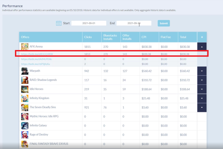The width and height of the screenshot is (223, 149).
Task: Click the Idle Heroes offer name
Action: [36, 89]
